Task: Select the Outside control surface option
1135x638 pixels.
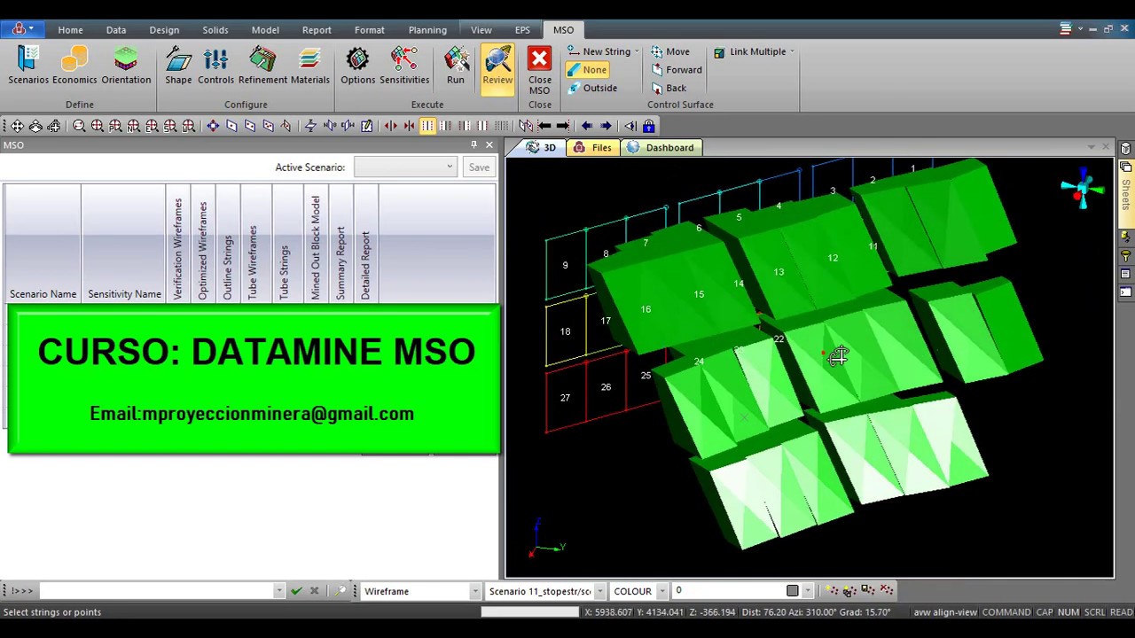Action: pos(591,88)
